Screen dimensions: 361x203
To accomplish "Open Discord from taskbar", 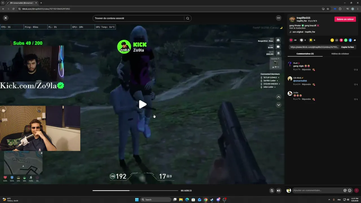I will pos(218,200).
